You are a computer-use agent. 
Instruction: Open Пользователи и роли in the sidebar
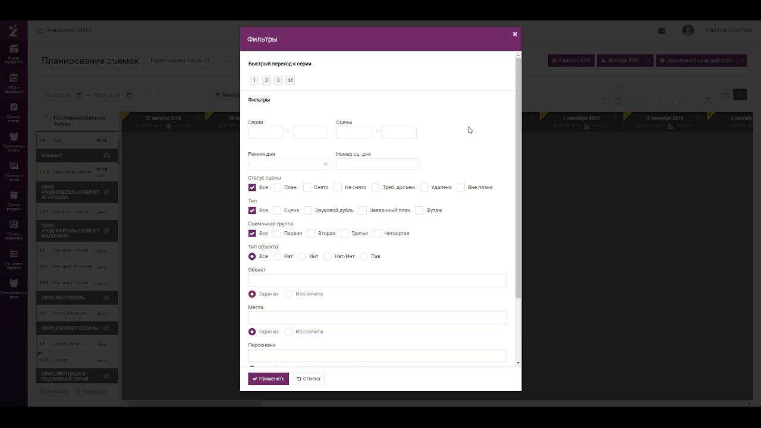pos(14,288)
